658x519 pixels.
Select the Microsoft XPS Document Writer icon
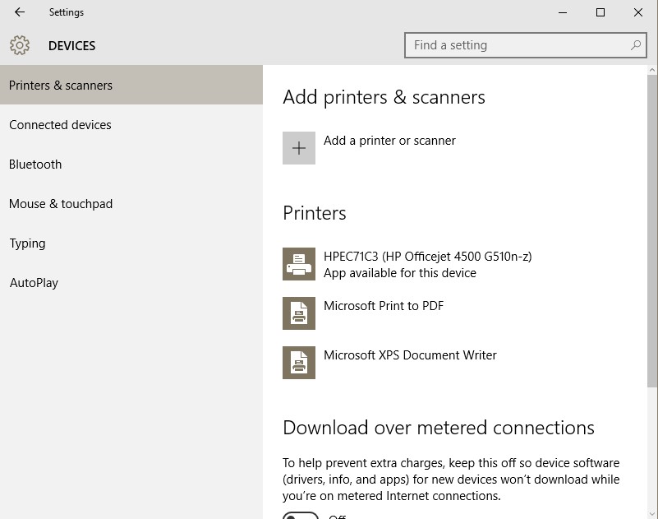pyautogui.click(x=299, y=363)
